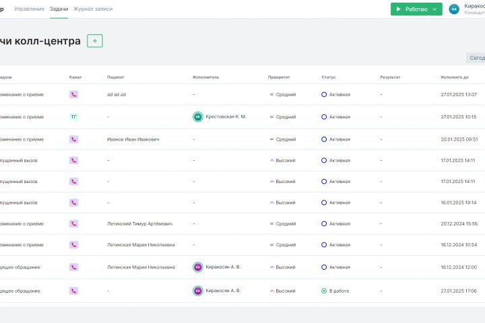This screenshot has height=323, width=485.
Task: Open patient Летинская Мария Николаевна link
Action: tap(141, 246)
